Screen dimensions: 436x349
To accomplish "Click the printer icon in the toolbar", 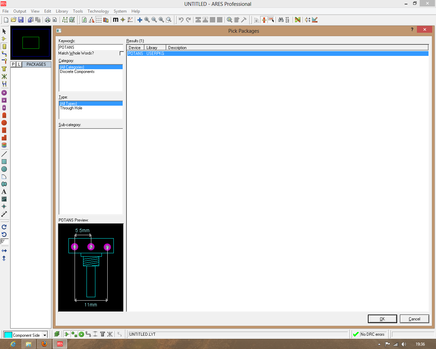I will pos(47,20).
